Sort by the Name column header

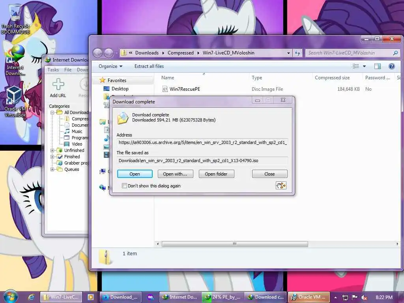coord(167,78)
